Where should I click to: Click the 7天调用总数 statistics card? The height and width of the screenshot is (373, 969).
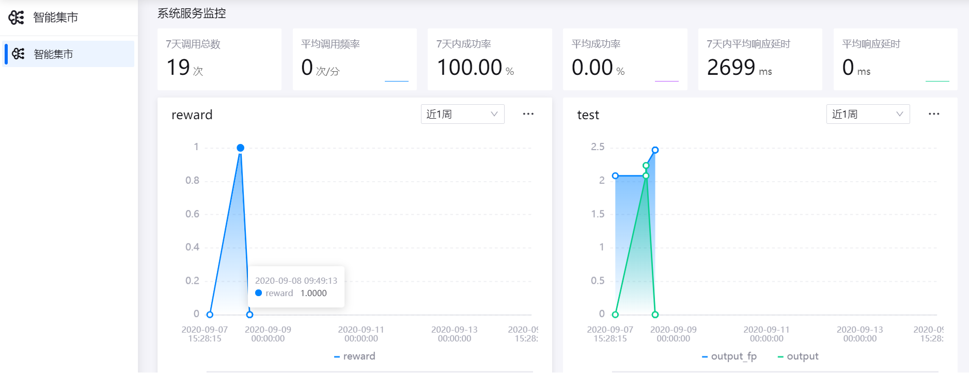219,59
